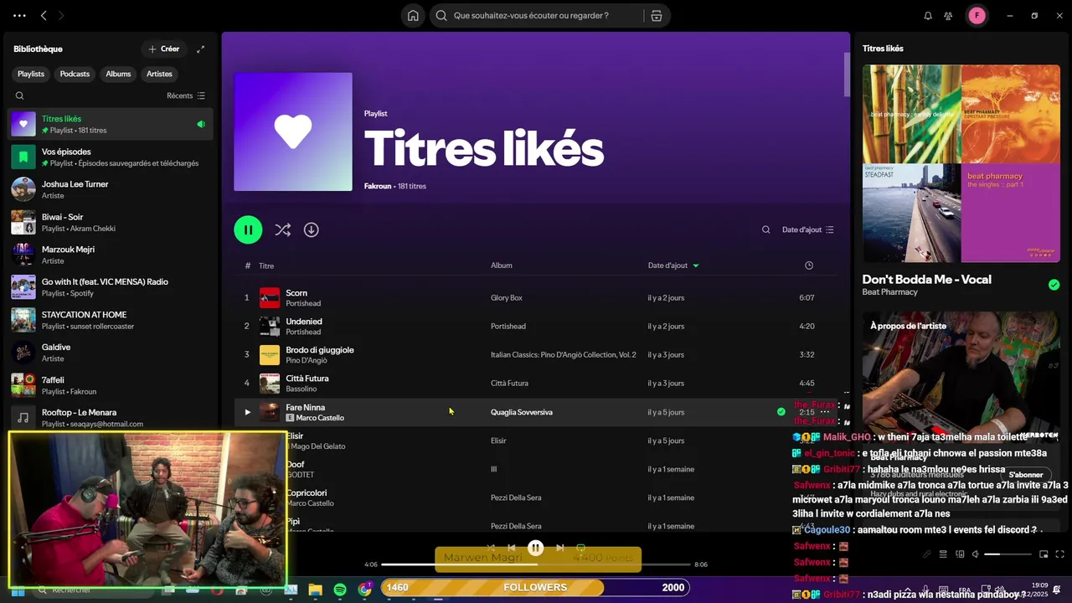Filter library by Artistes
The width and height of the screenshot is (1072, 603).
pyautogui.click(x=159, y=74)
